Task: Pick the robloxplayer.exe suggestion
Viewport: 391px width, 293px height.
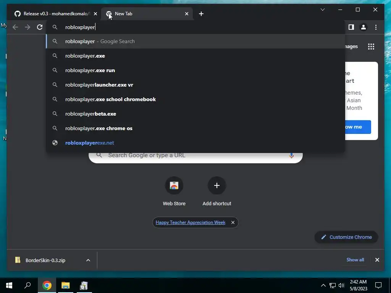Action: 196,56
